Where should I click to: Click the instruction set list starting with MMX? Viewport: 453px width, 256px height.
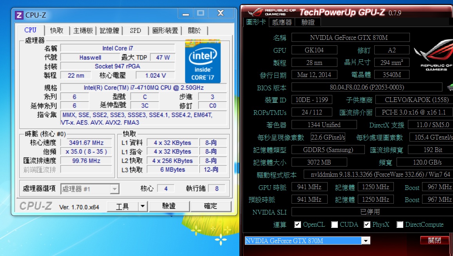[x=143, y=118]
